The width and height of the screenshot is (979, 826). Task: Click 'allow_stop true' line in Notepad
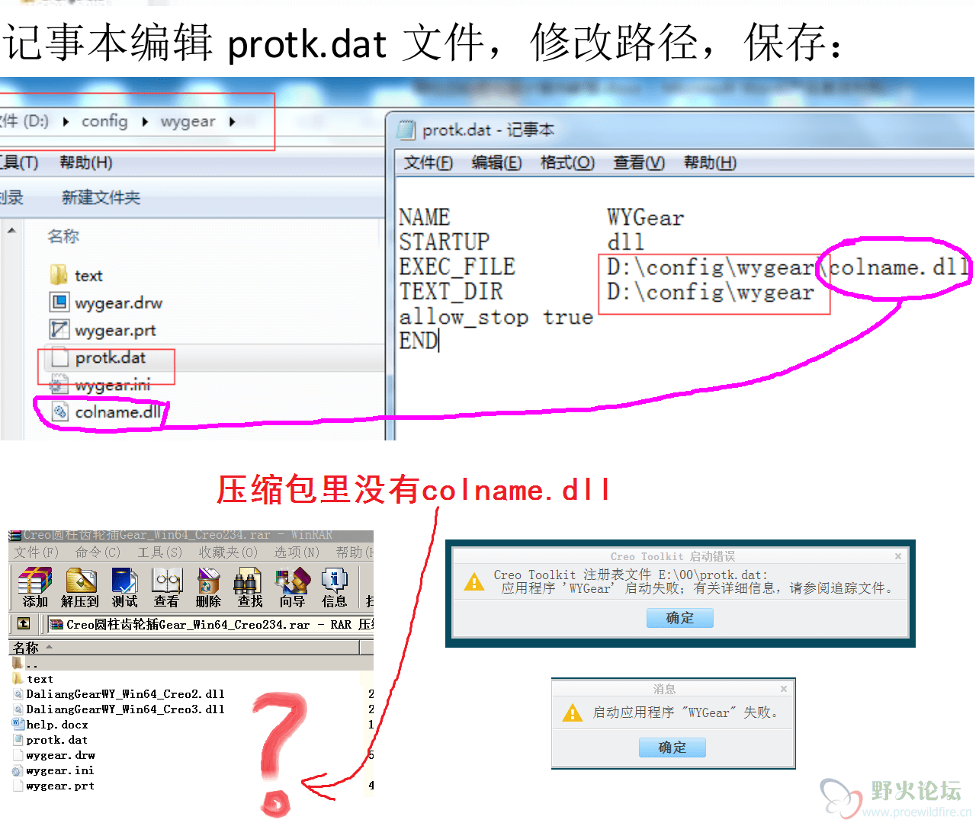point(496,317)
